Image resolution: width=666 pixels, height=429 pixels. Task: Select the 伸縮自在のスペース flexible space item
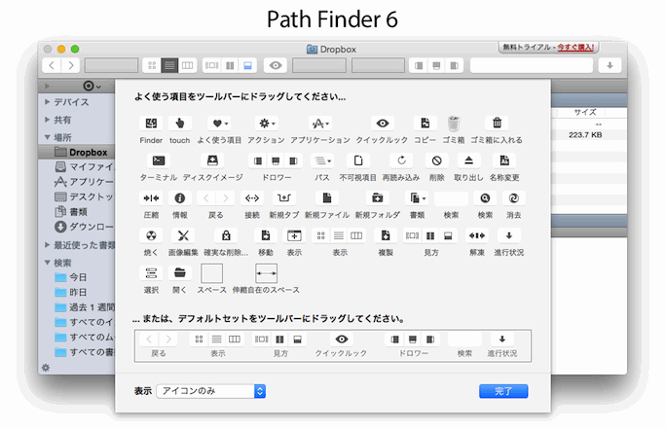coord(267,273)
